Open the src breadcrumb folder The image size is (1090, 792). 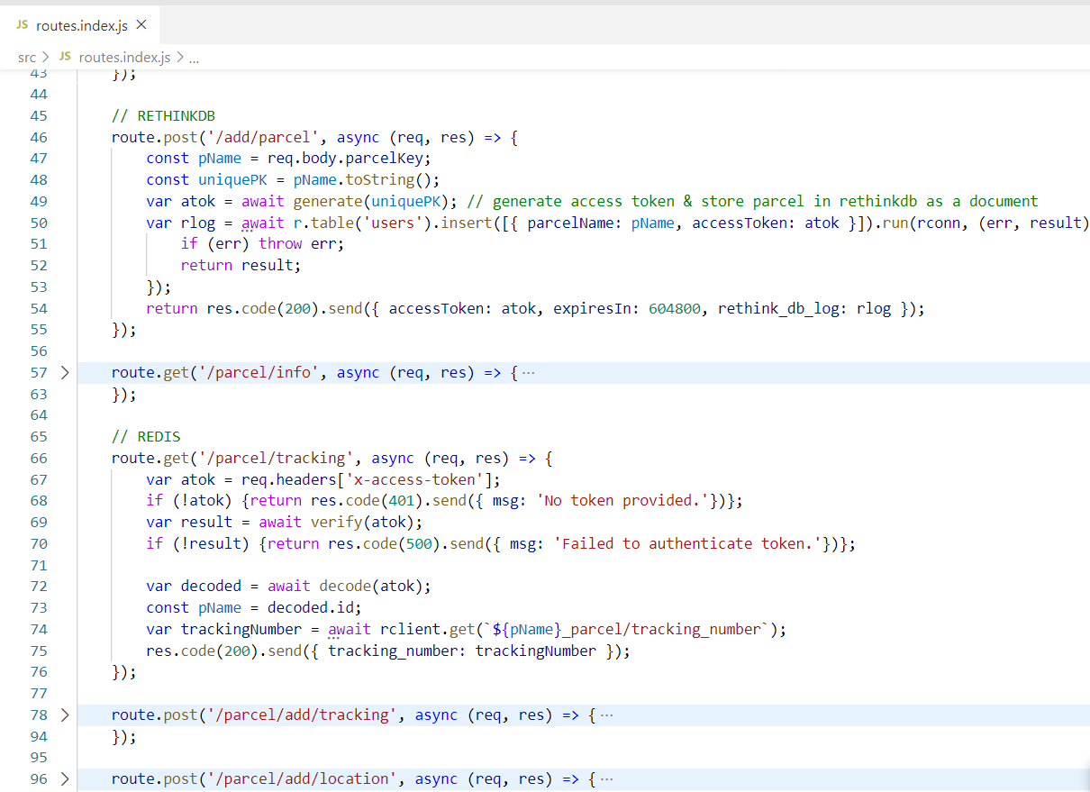pos(27,57)
